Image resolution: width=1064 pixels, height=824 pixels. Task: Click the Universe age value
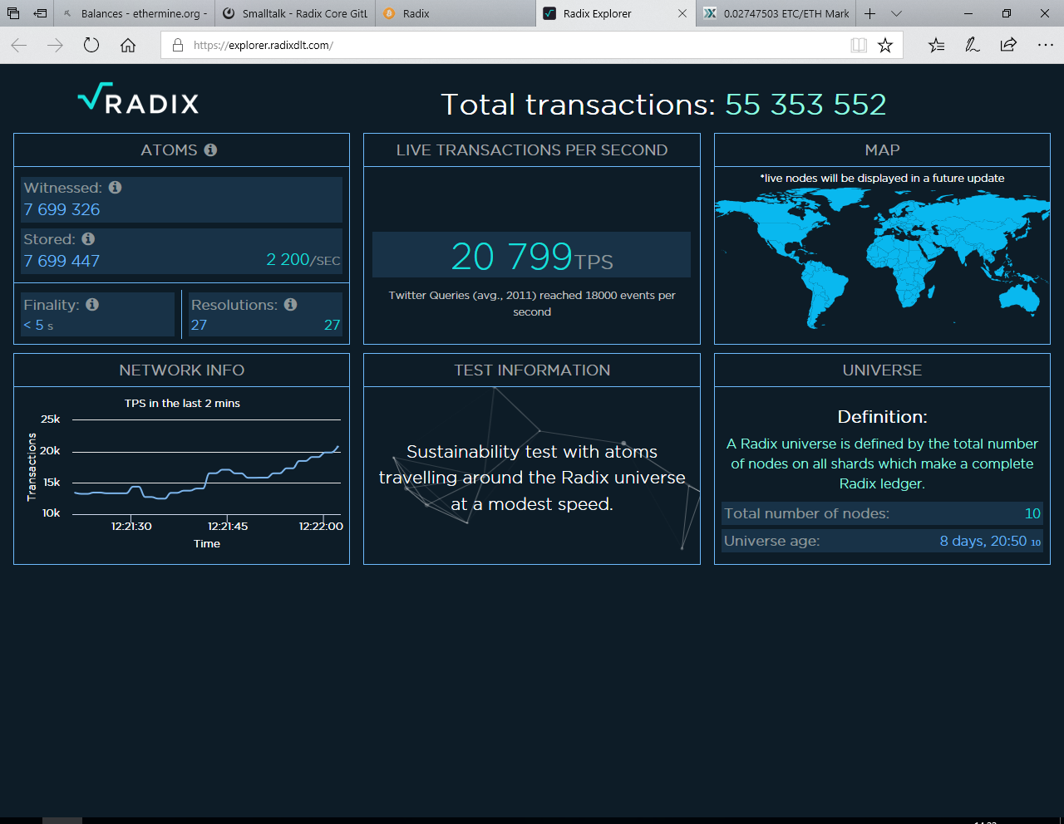point(990,541)
